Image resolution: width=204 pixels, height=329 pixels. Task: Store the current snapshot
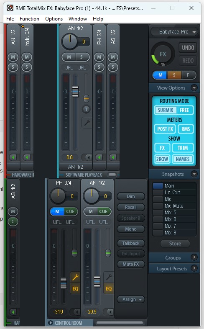(175, 244)
